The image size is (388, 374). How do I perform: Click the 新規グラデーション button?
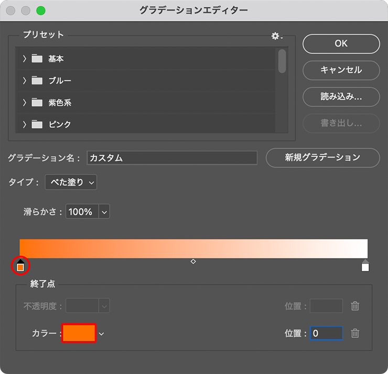[322, 157]
